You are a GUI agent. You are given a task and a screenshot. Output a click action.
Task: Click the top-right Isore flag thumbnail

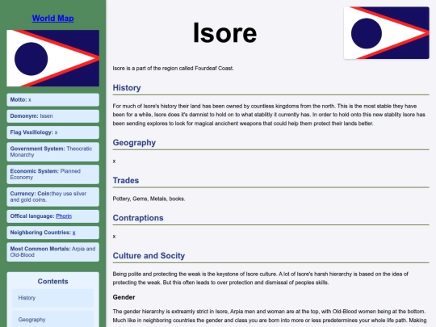tap(387, 33)
